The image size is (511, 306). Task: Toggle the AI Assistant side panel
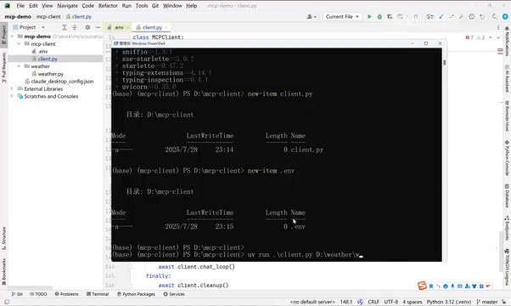click(507, 78)
